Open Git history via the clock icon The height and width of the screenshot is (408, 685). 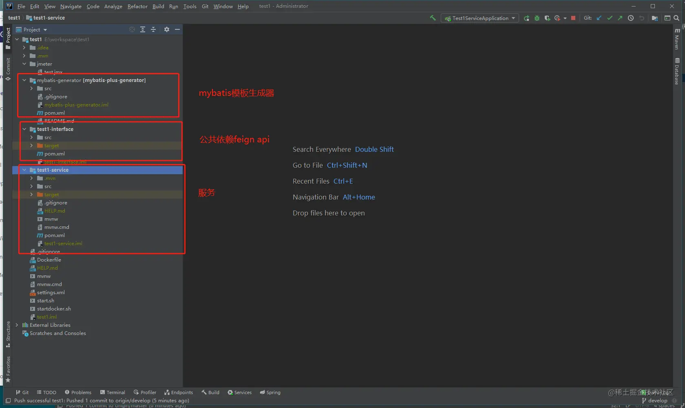(631, 18)
